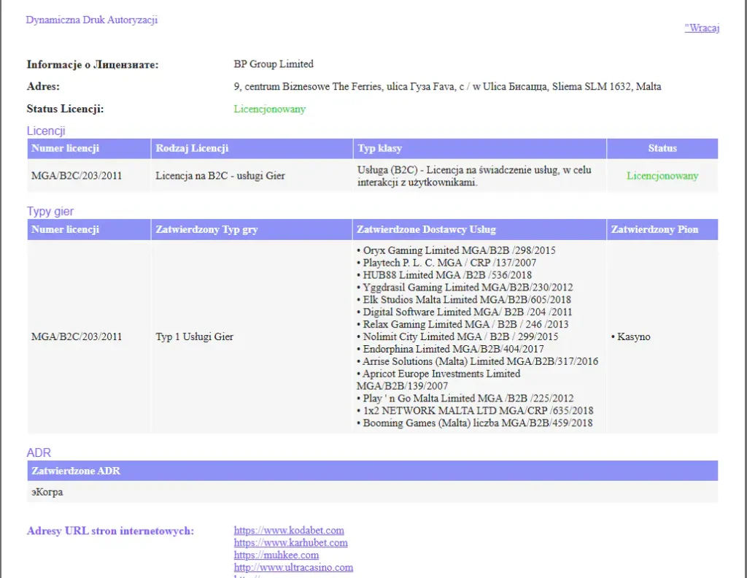Click the Yggdrasil Gaming Limited entry
The width and height of the screenshot is (747, 578).
point(465,288)
